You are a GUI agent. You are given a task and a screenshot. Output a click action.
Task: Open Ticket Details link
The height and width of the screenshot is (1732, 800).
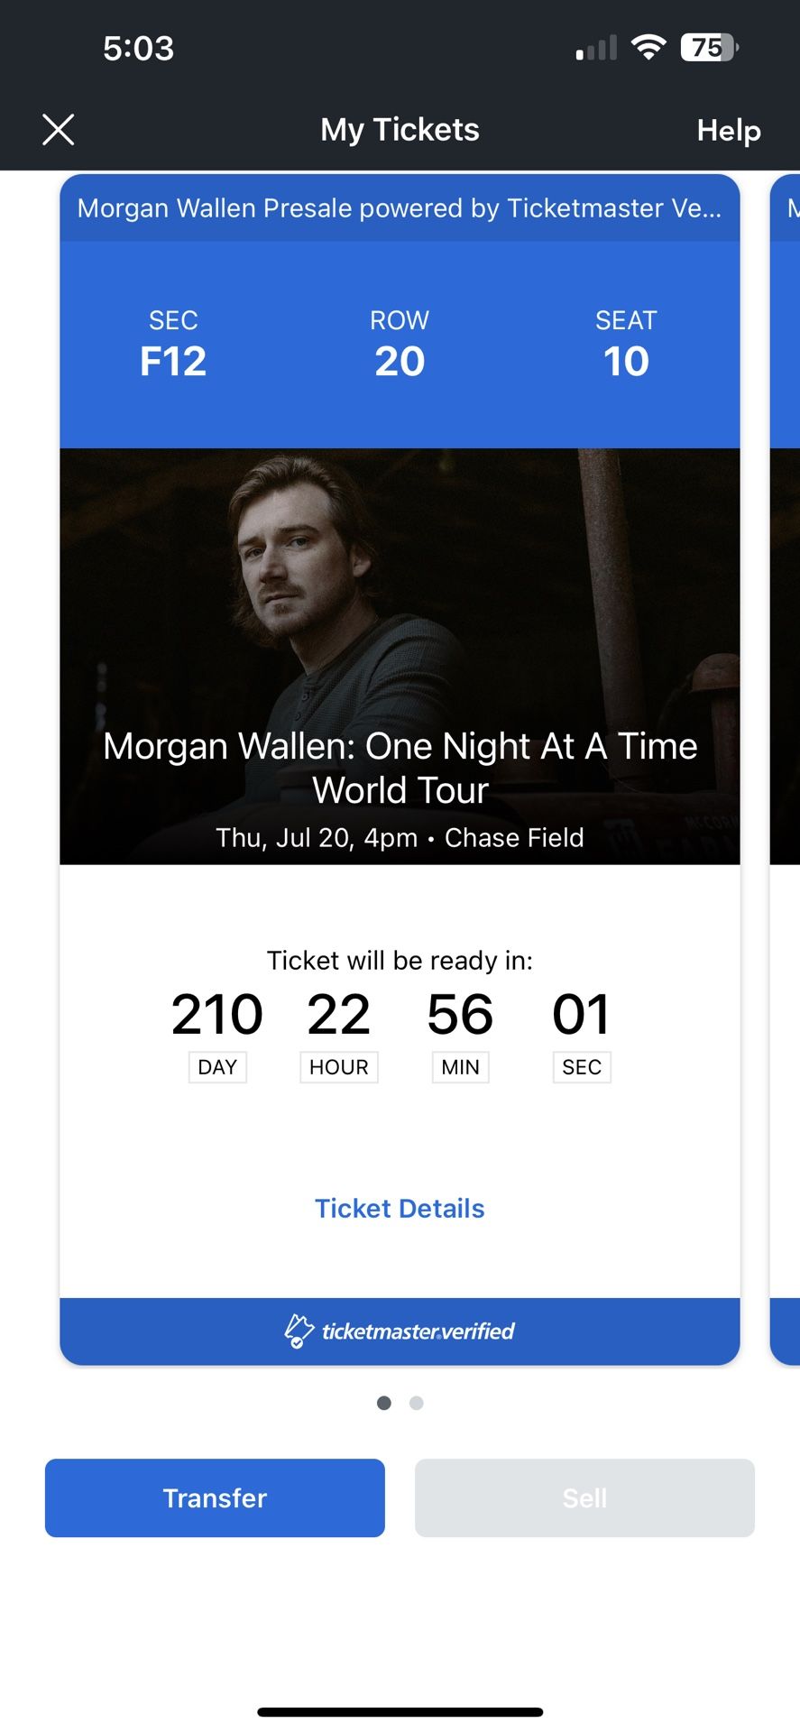(400, 1209)
